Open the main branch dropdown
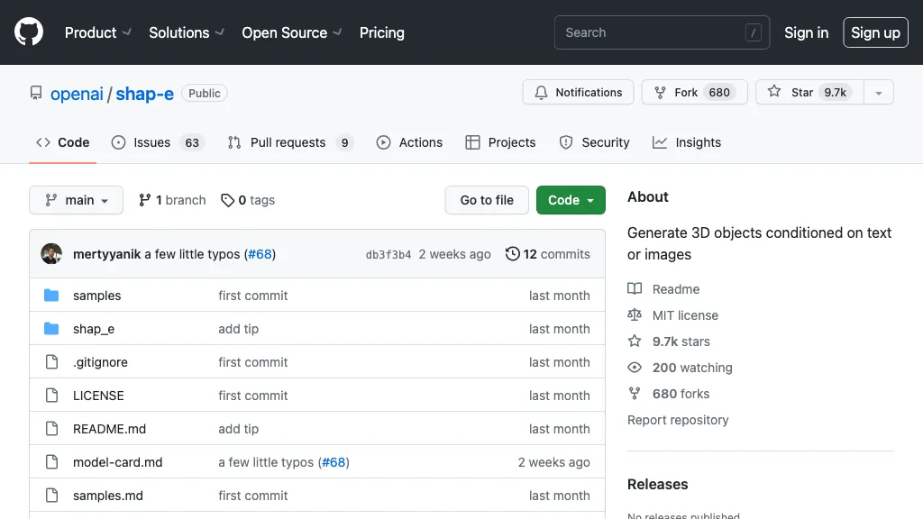 click(76, 200)
